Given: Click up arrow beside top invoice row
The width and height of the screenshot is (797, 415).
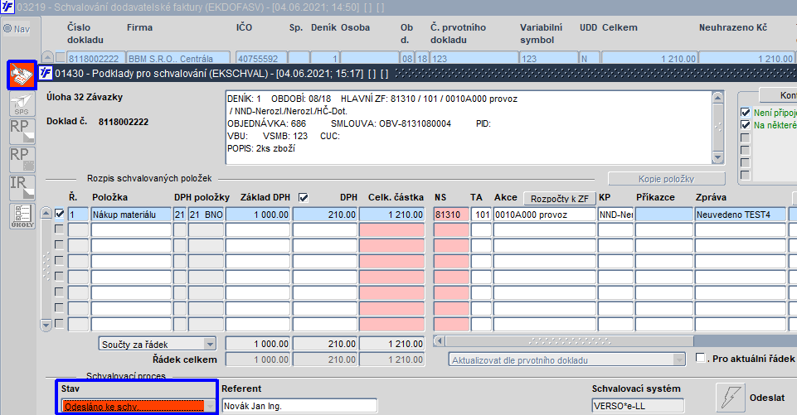Looking at the screenshot, I should point(47,57).
